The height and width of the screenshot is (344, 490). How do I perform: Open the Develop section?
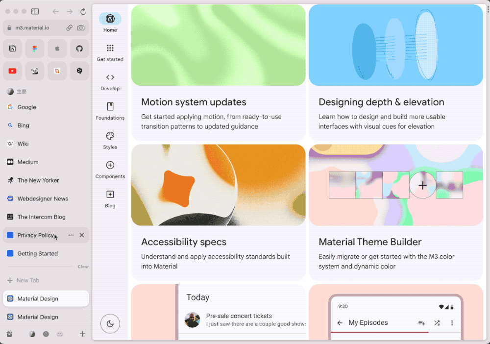110,82
